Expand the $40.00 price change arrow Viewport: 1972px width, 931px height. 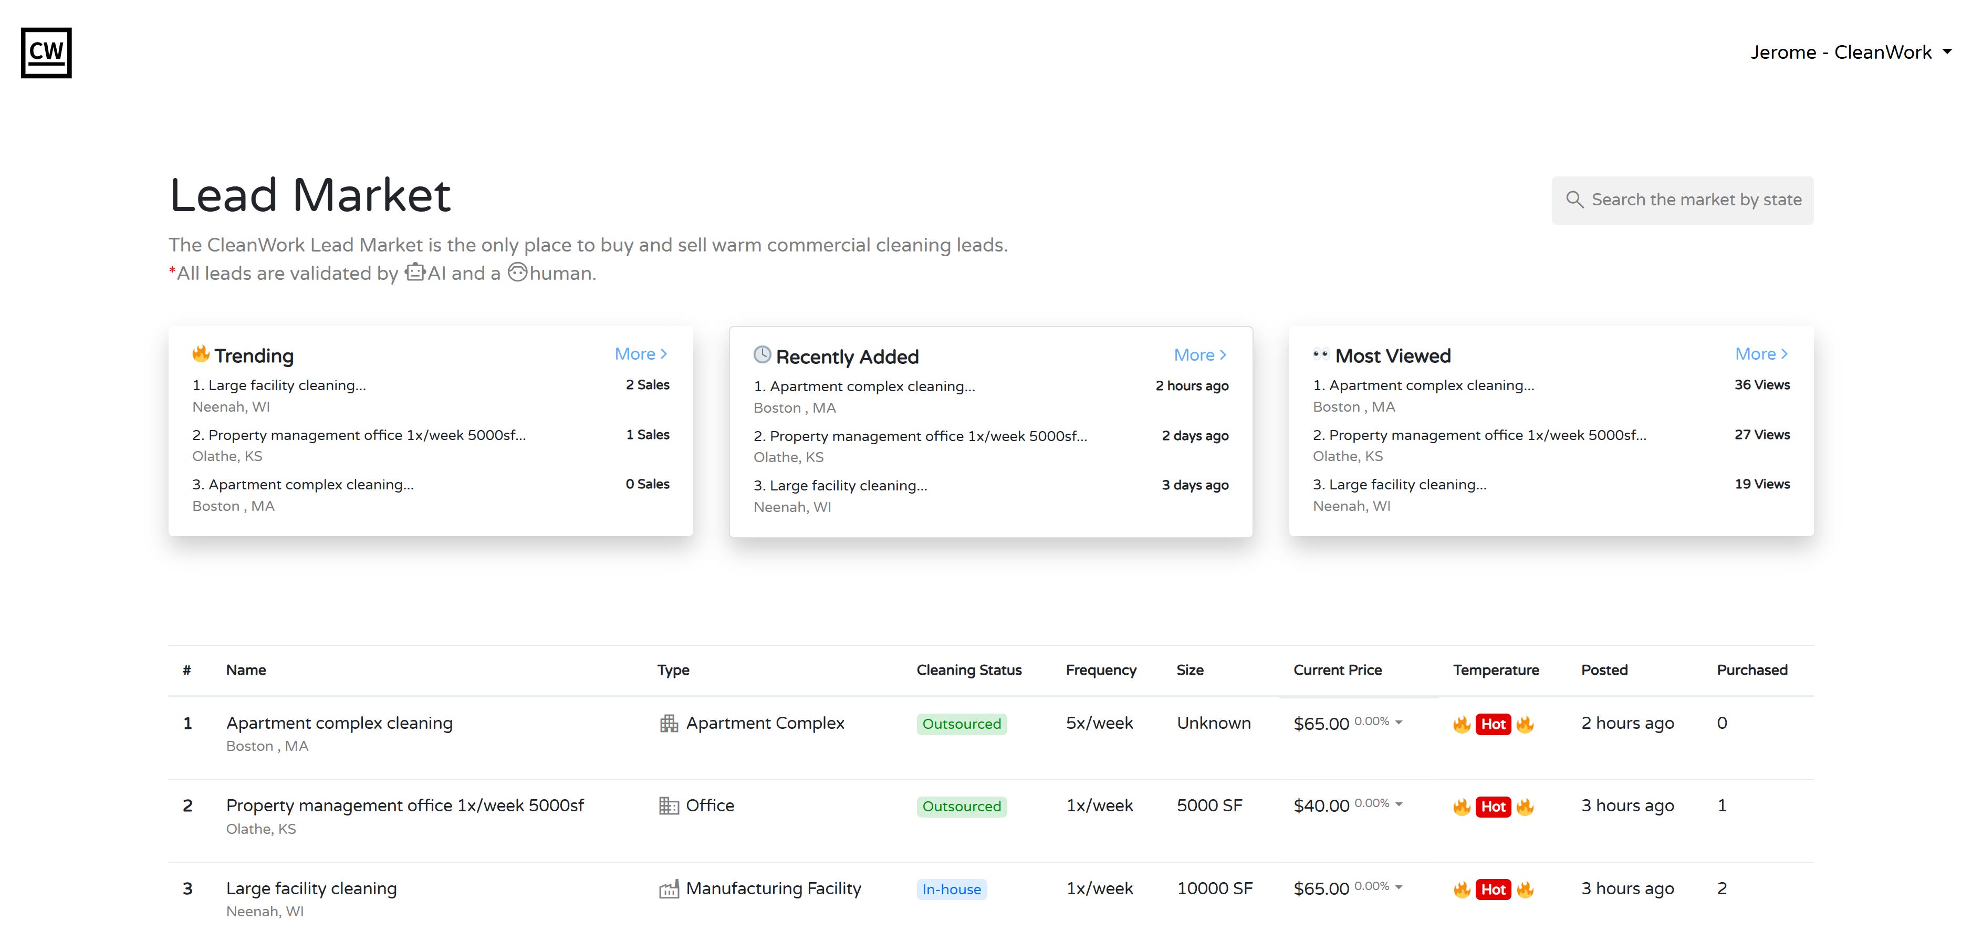1399,804
